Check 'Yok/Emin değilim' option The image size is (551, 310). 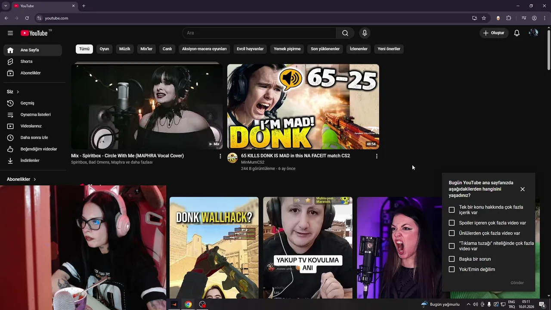452,270
